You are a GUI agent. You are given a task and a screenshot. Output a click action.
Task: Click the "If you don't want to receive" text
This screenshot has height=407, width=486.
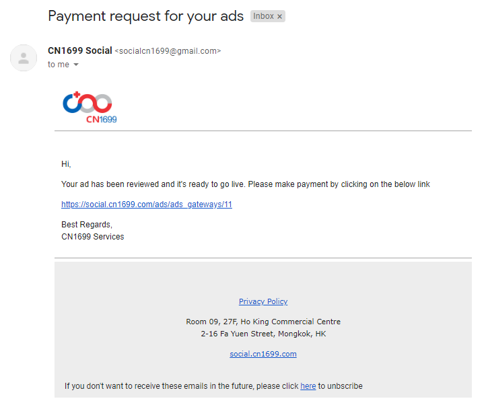click(181, 386)
